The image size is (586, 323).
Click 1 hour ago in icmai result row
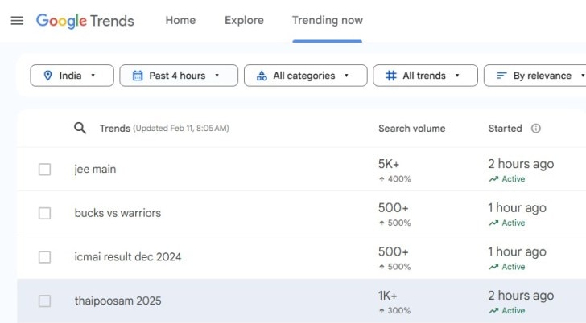pos(518,251)
